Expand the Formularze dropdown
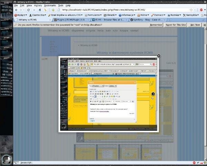This screenshot has height=166, width=207. (93, 15)
